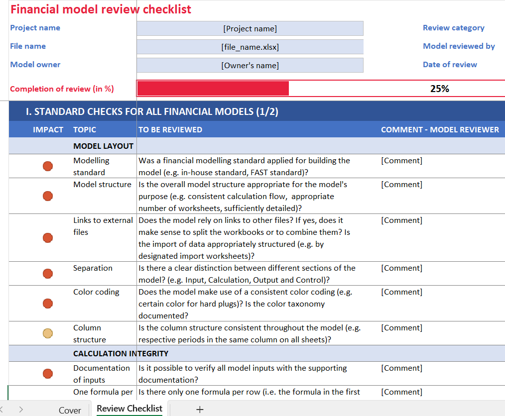Viewport: 505px width, 416px height.
Task: Click the CALCULATION INTEGRITY section heading
Action: coord(121,354)
